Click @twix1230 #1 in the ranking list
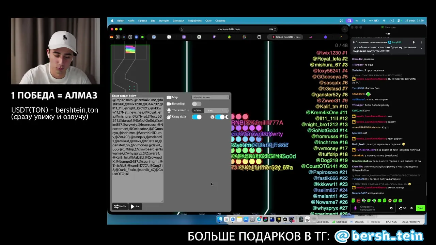The image size is (436, 245). pyautogui.click(x=332, y=53)
